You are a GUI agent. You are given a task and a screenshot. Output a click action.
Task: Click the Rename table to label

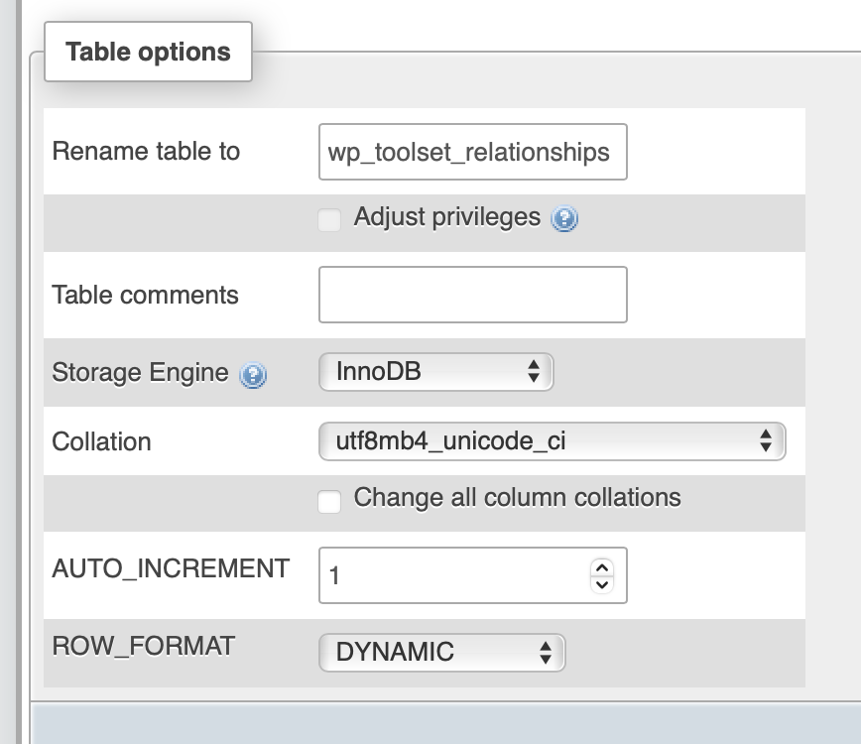point(146,152)
